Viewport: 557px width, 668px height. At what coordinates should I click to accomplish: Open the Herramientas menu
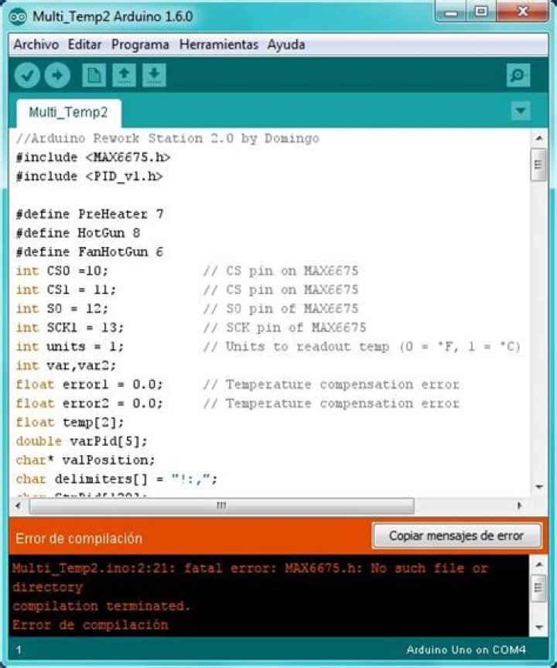click(x=218, y=44)
